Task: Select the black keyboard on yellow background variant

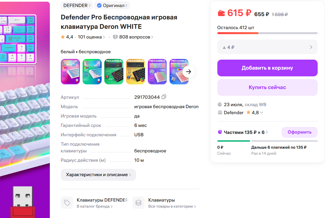Action: tap(135, 72)
